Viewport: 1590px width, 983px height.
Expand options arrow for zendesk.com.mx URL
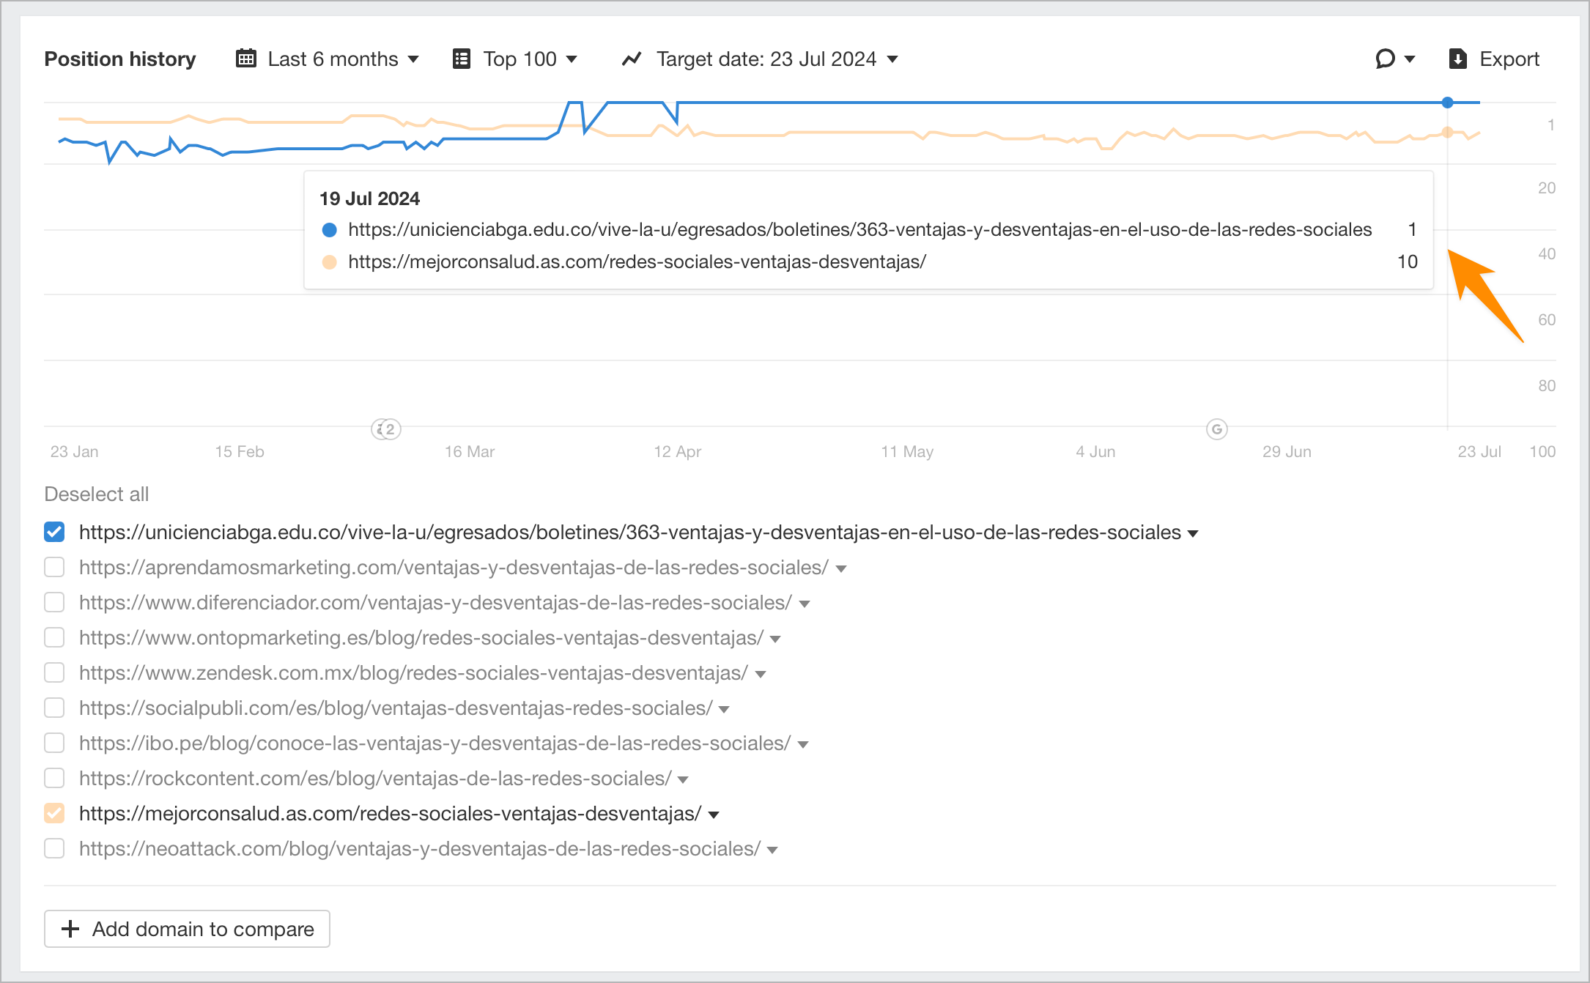pos(761,675)
